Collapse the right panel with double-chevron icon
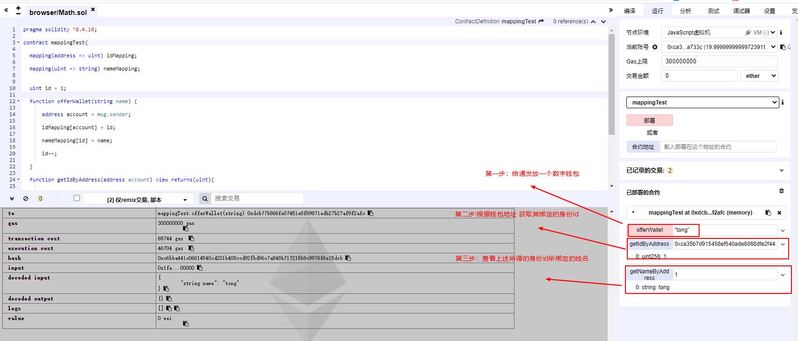Screen dimensions: 798x341 point(611,10)
